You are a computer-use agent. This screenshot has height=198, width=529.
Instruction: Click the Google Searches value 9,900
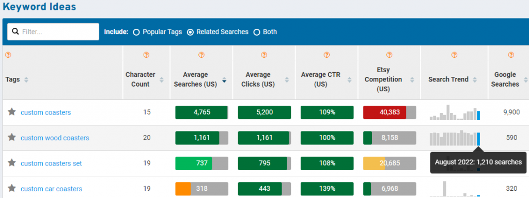pos(511,112)
